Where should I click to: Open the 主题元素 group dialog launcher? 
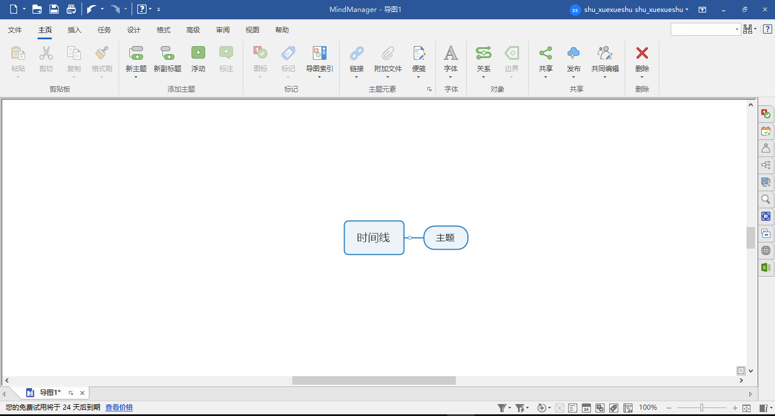429,89
